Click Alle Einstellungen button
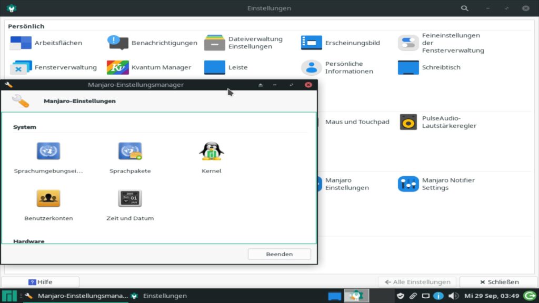 [x=417, y=282]
